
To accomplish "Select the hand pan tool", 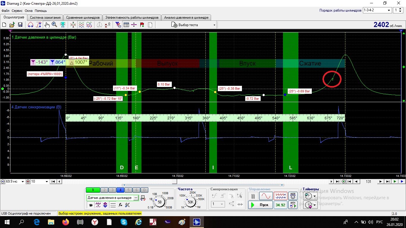I will coord(47,25).
